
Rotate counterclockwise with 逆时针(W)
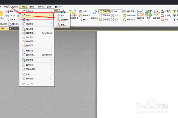[x=129, y=16]
